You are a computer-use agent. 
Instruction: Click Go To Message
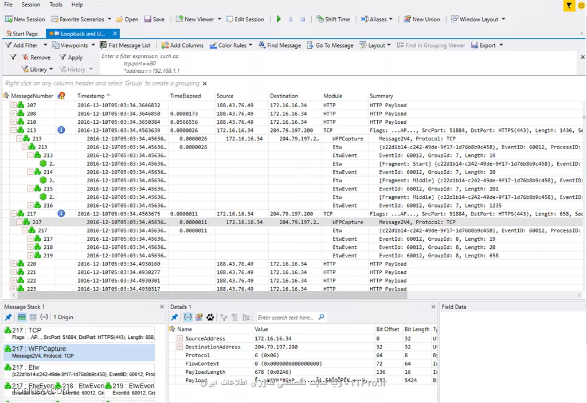pos(330,45)
